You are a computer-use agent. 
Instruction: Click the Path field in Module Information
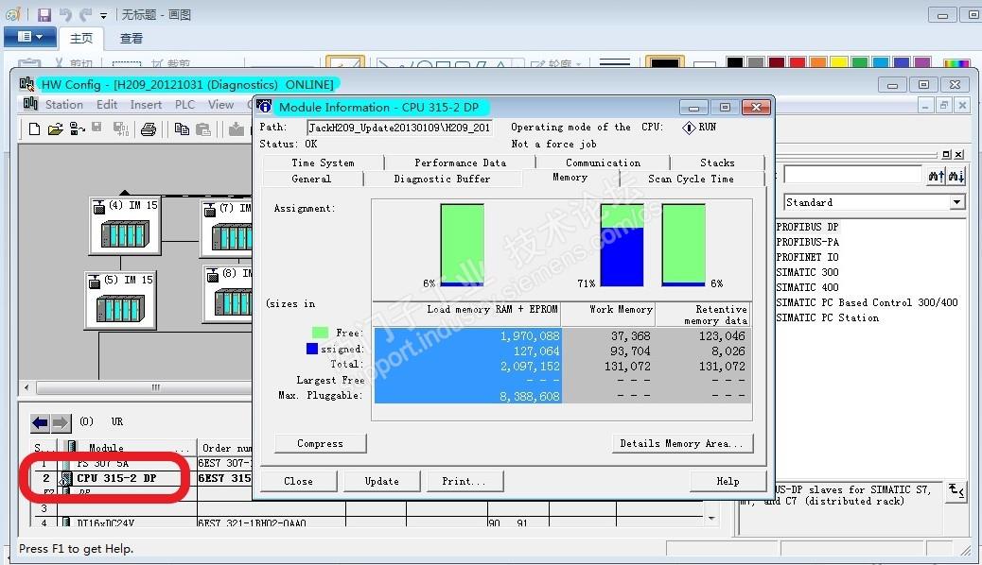(399, 128)
